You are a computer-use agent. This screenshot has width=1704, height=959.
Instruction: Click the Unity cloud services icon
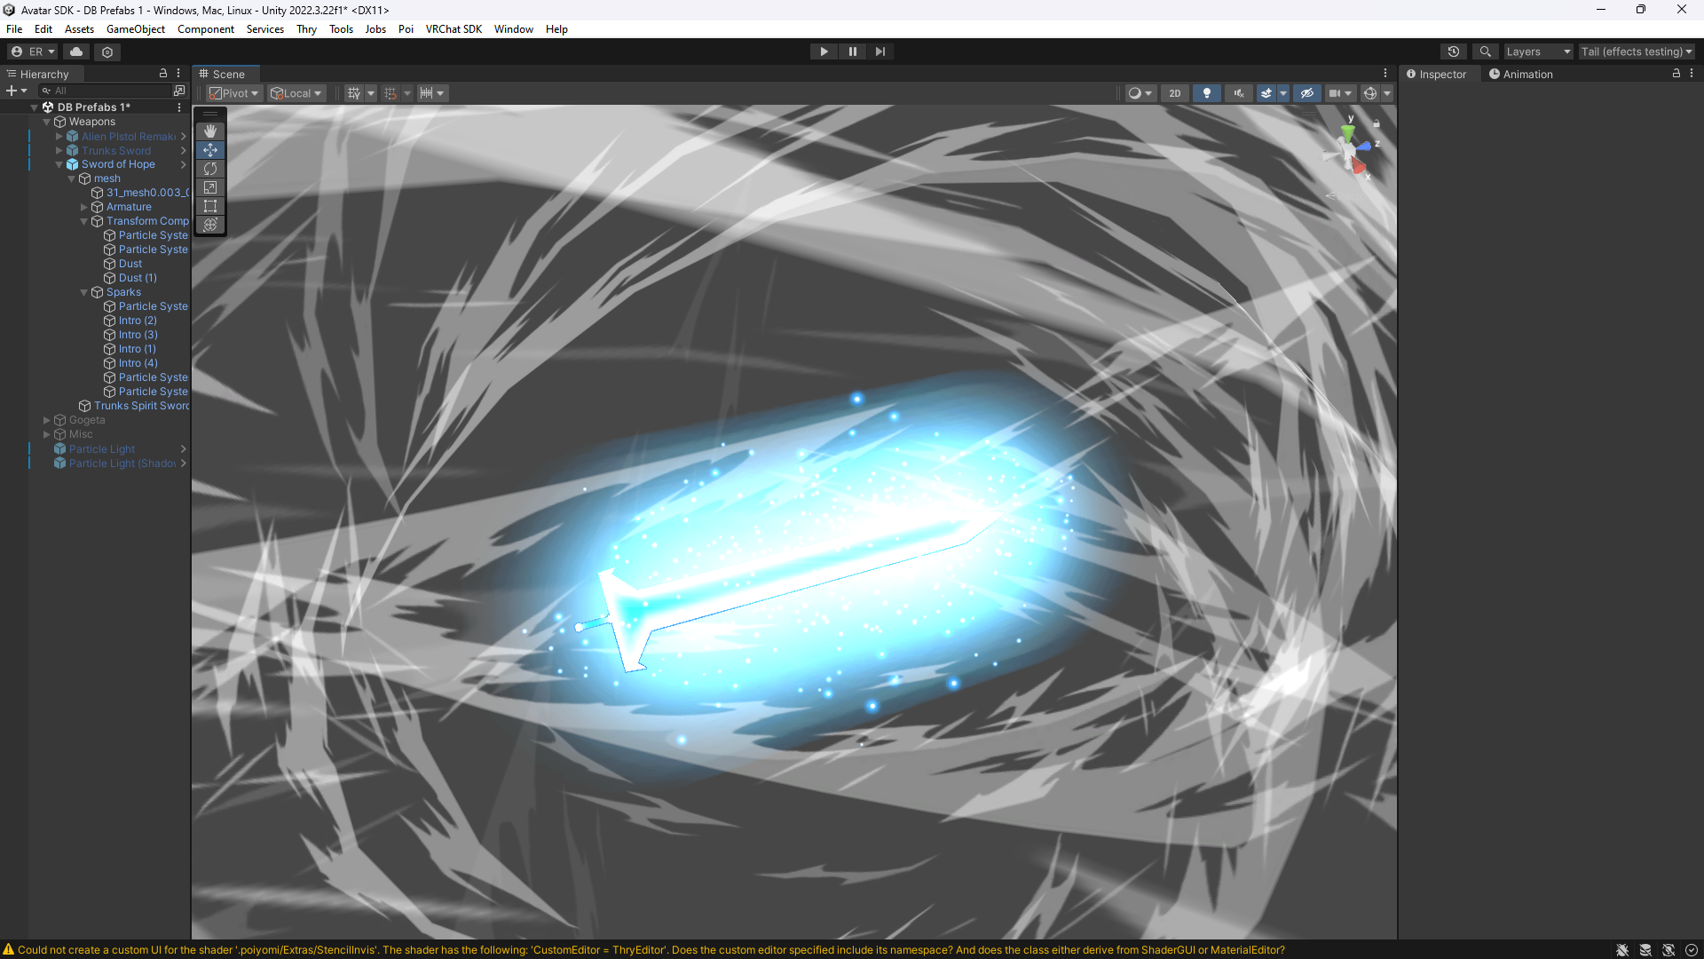(75, 52)
